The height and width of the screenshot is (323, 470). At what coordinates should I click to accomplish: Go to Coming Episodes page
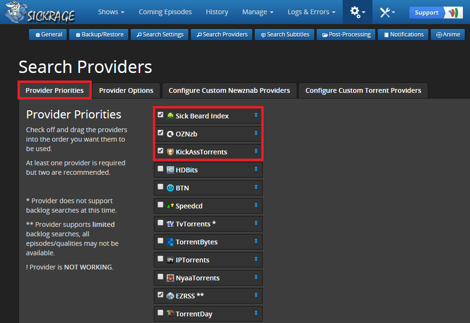tap(165, 12)
